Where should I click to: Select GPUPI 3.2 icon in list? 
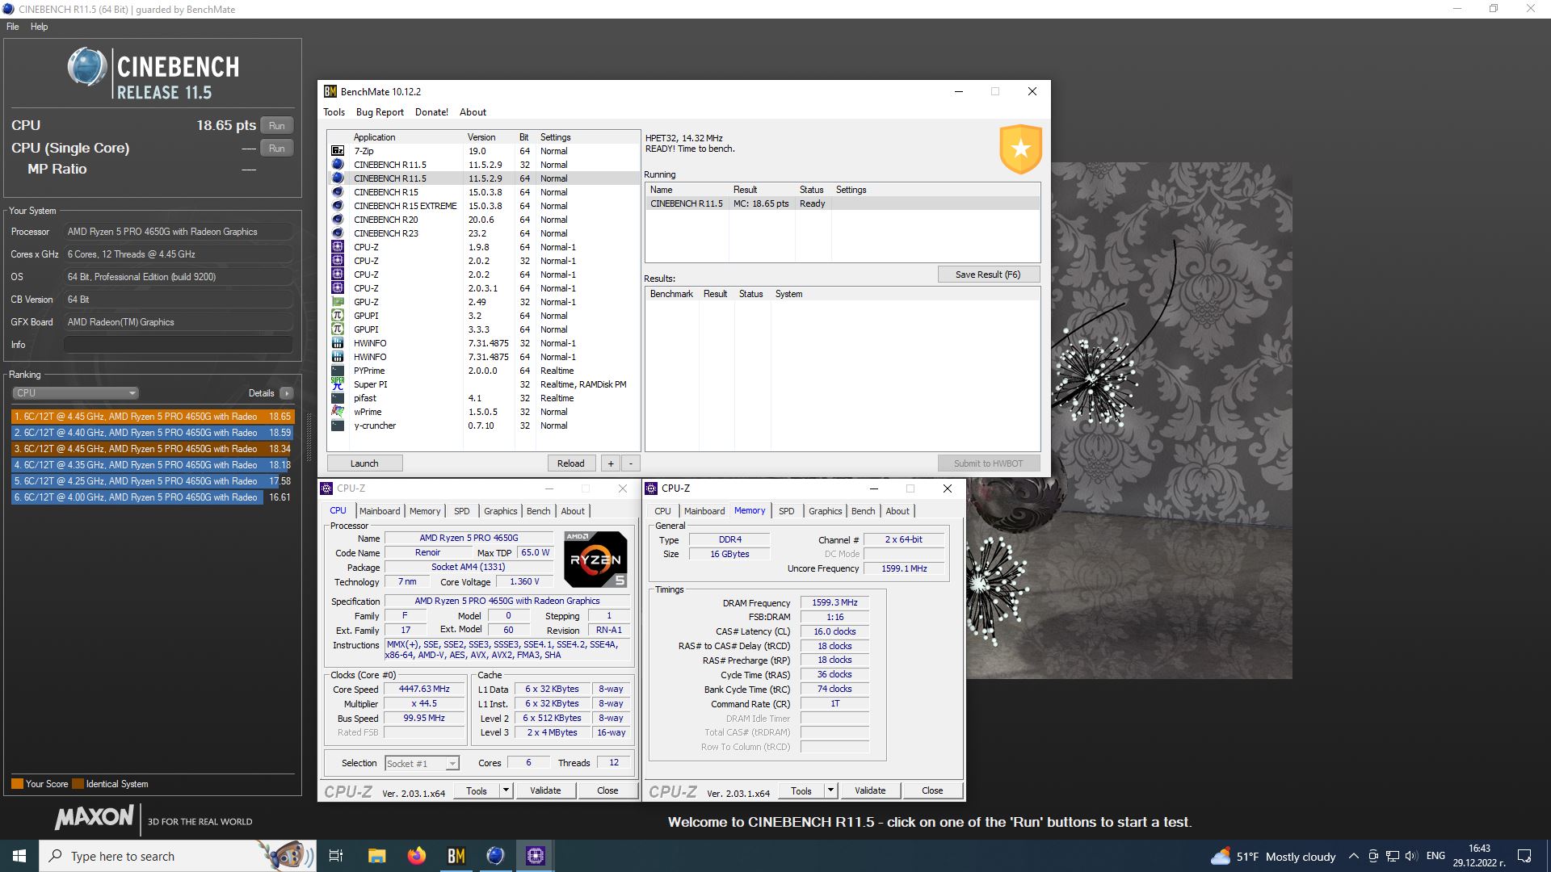[338, 316]
